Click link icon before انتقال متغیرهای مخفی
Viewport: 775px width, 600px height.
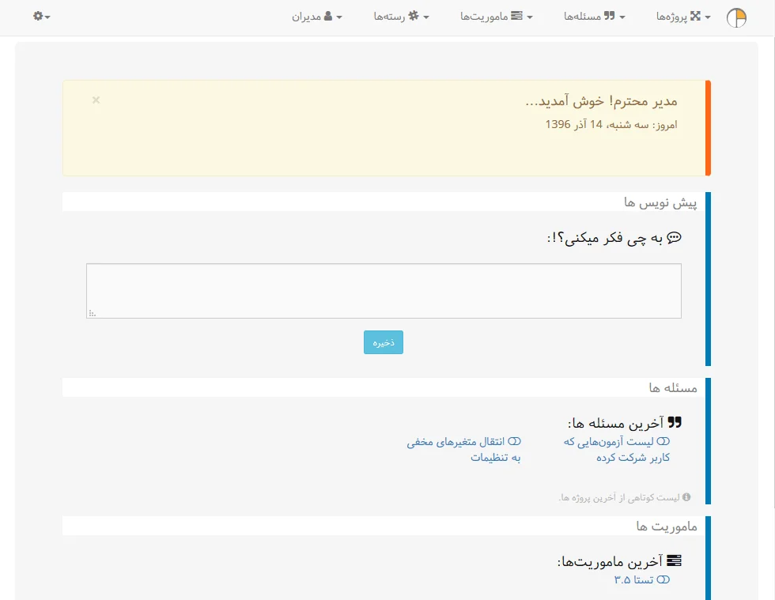click(515, 441)
